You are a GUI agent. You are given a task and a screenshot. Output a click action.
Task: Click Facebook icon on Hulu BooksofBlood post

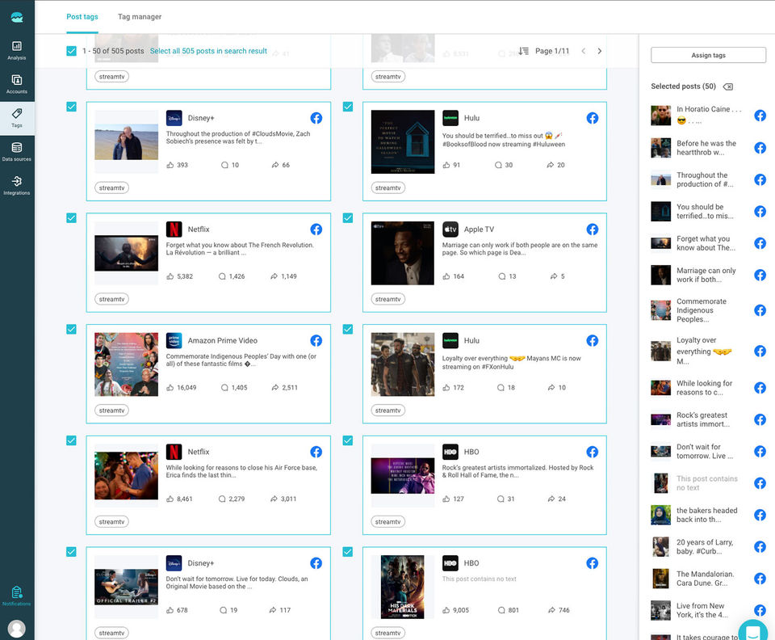592,118
